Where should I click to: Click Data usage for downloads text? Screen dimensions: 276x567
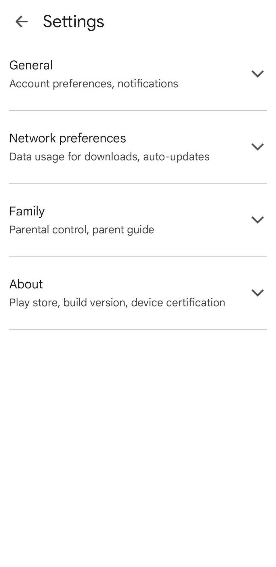click(109, 156)
